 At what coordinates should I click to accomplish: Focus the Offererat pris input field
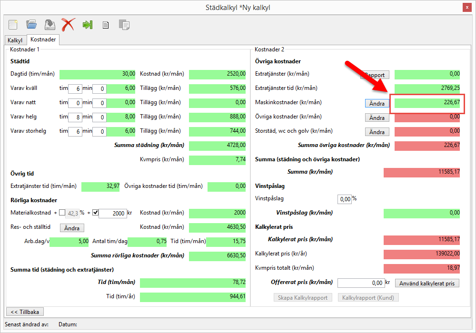[360, 283]
